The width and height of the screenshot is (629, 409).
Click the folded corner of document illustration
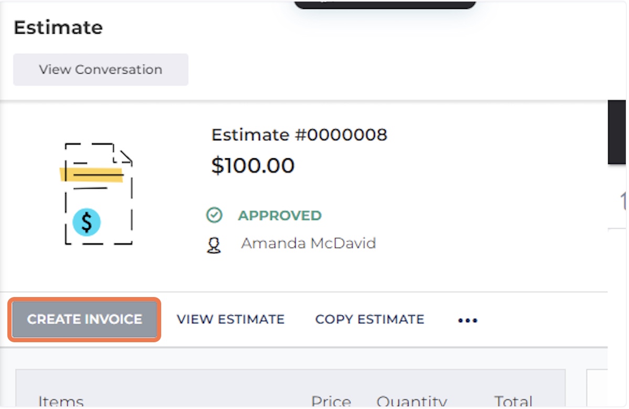(x=125, y=156)
